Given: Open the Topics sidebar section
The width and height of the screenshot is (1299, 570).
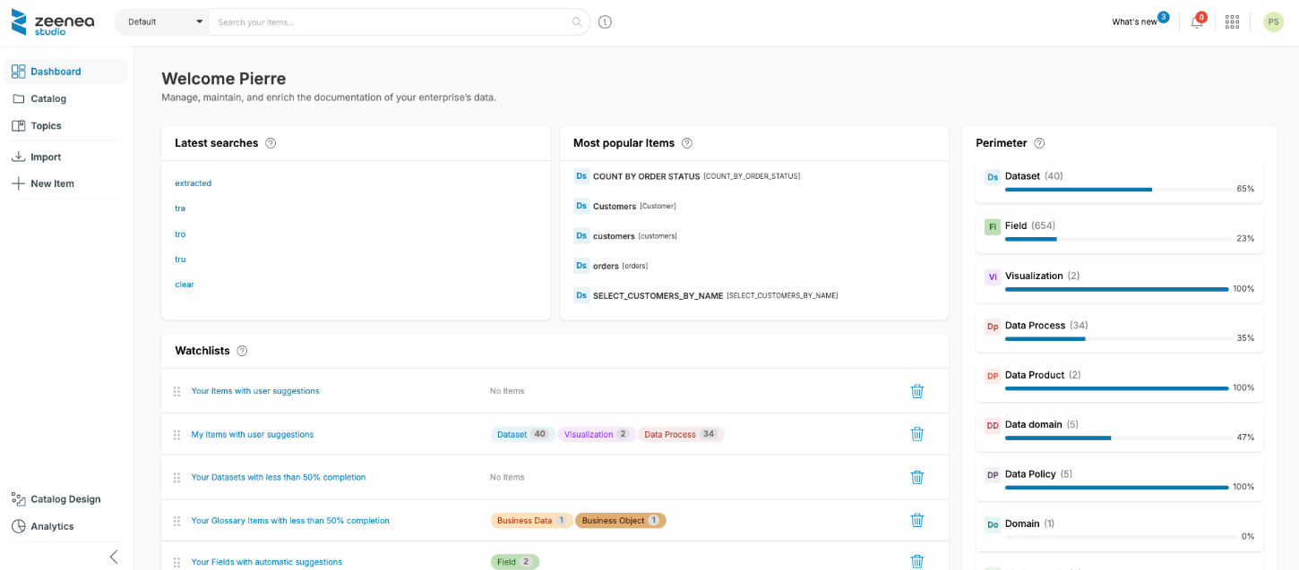Looking at the screenshot, I should tap(46, 126).
